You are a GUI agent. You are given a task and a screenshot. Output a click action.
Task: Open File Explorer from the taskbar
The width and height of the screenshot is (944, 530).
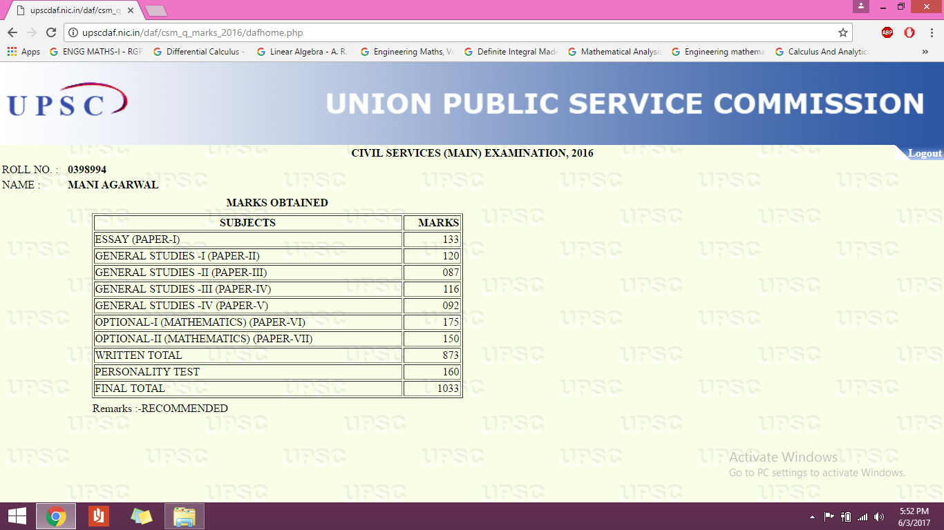(x=185, y=516)
